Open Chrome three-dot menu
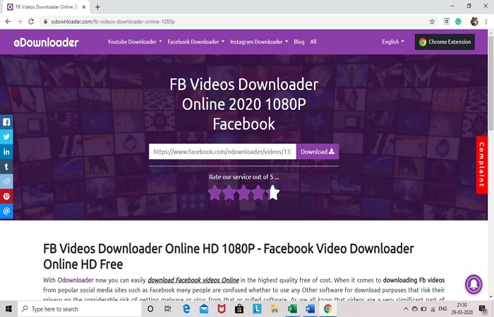The height and width of the screenshot is (317, 494). pos(486,22)
